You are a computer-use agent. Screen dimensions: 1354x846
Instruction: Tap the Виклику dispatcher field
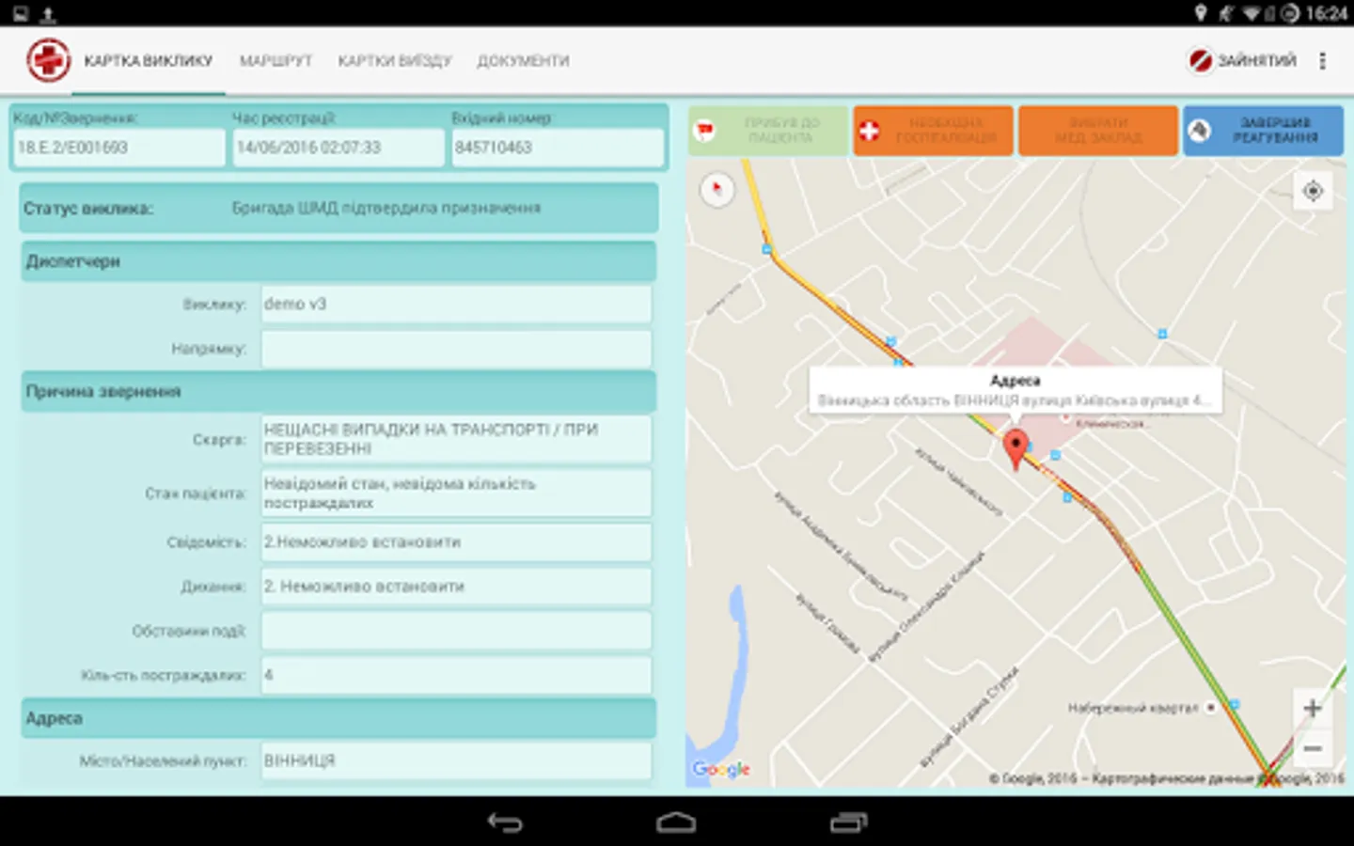pos(456,305)
